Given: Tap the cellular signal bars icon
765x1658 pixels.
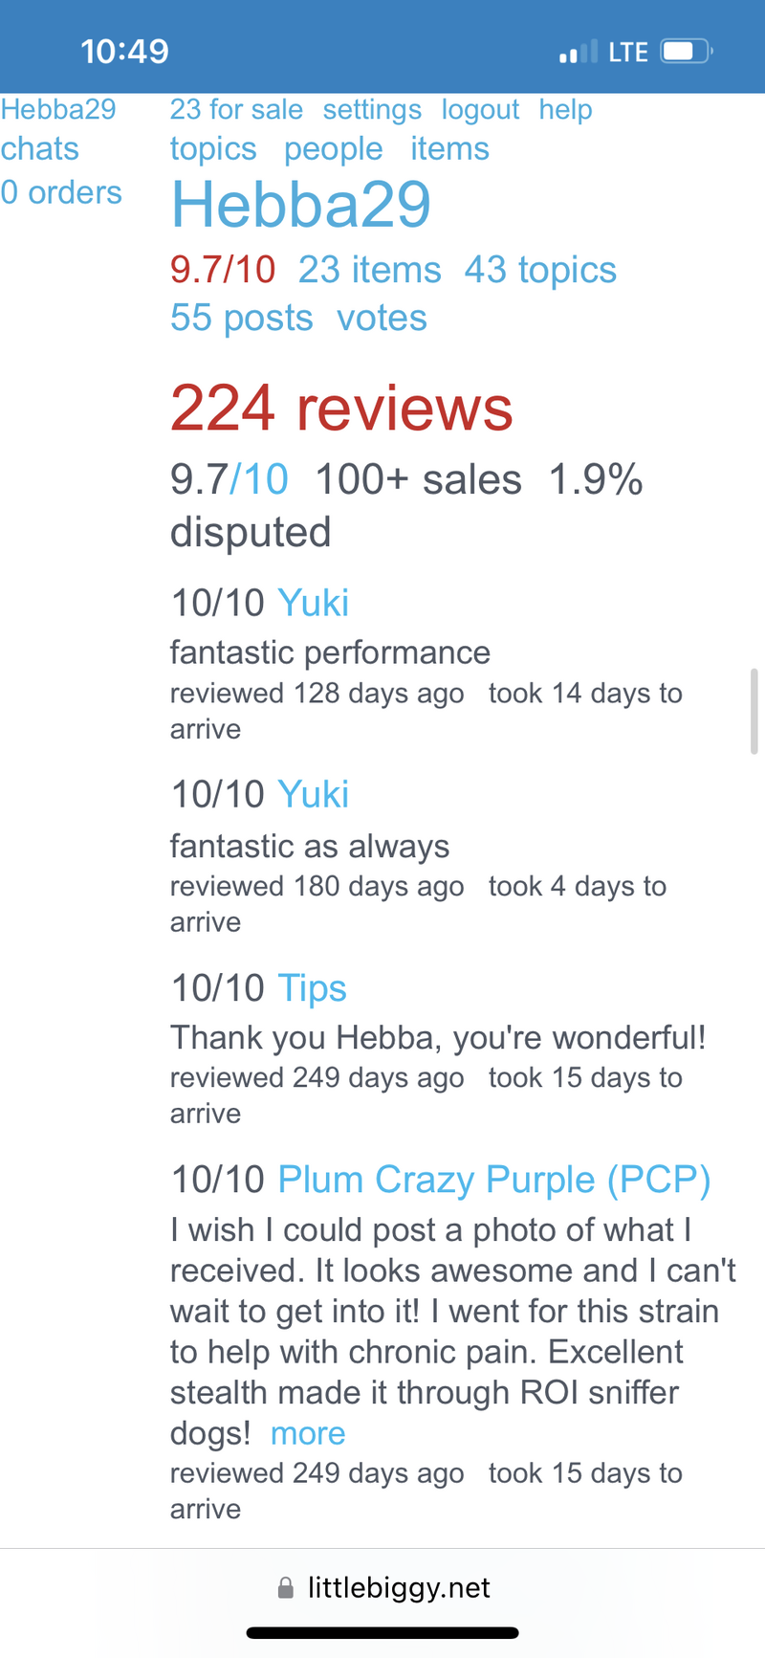Looking at the screenshot, I should pyautogui.click(x=578, y=52).
